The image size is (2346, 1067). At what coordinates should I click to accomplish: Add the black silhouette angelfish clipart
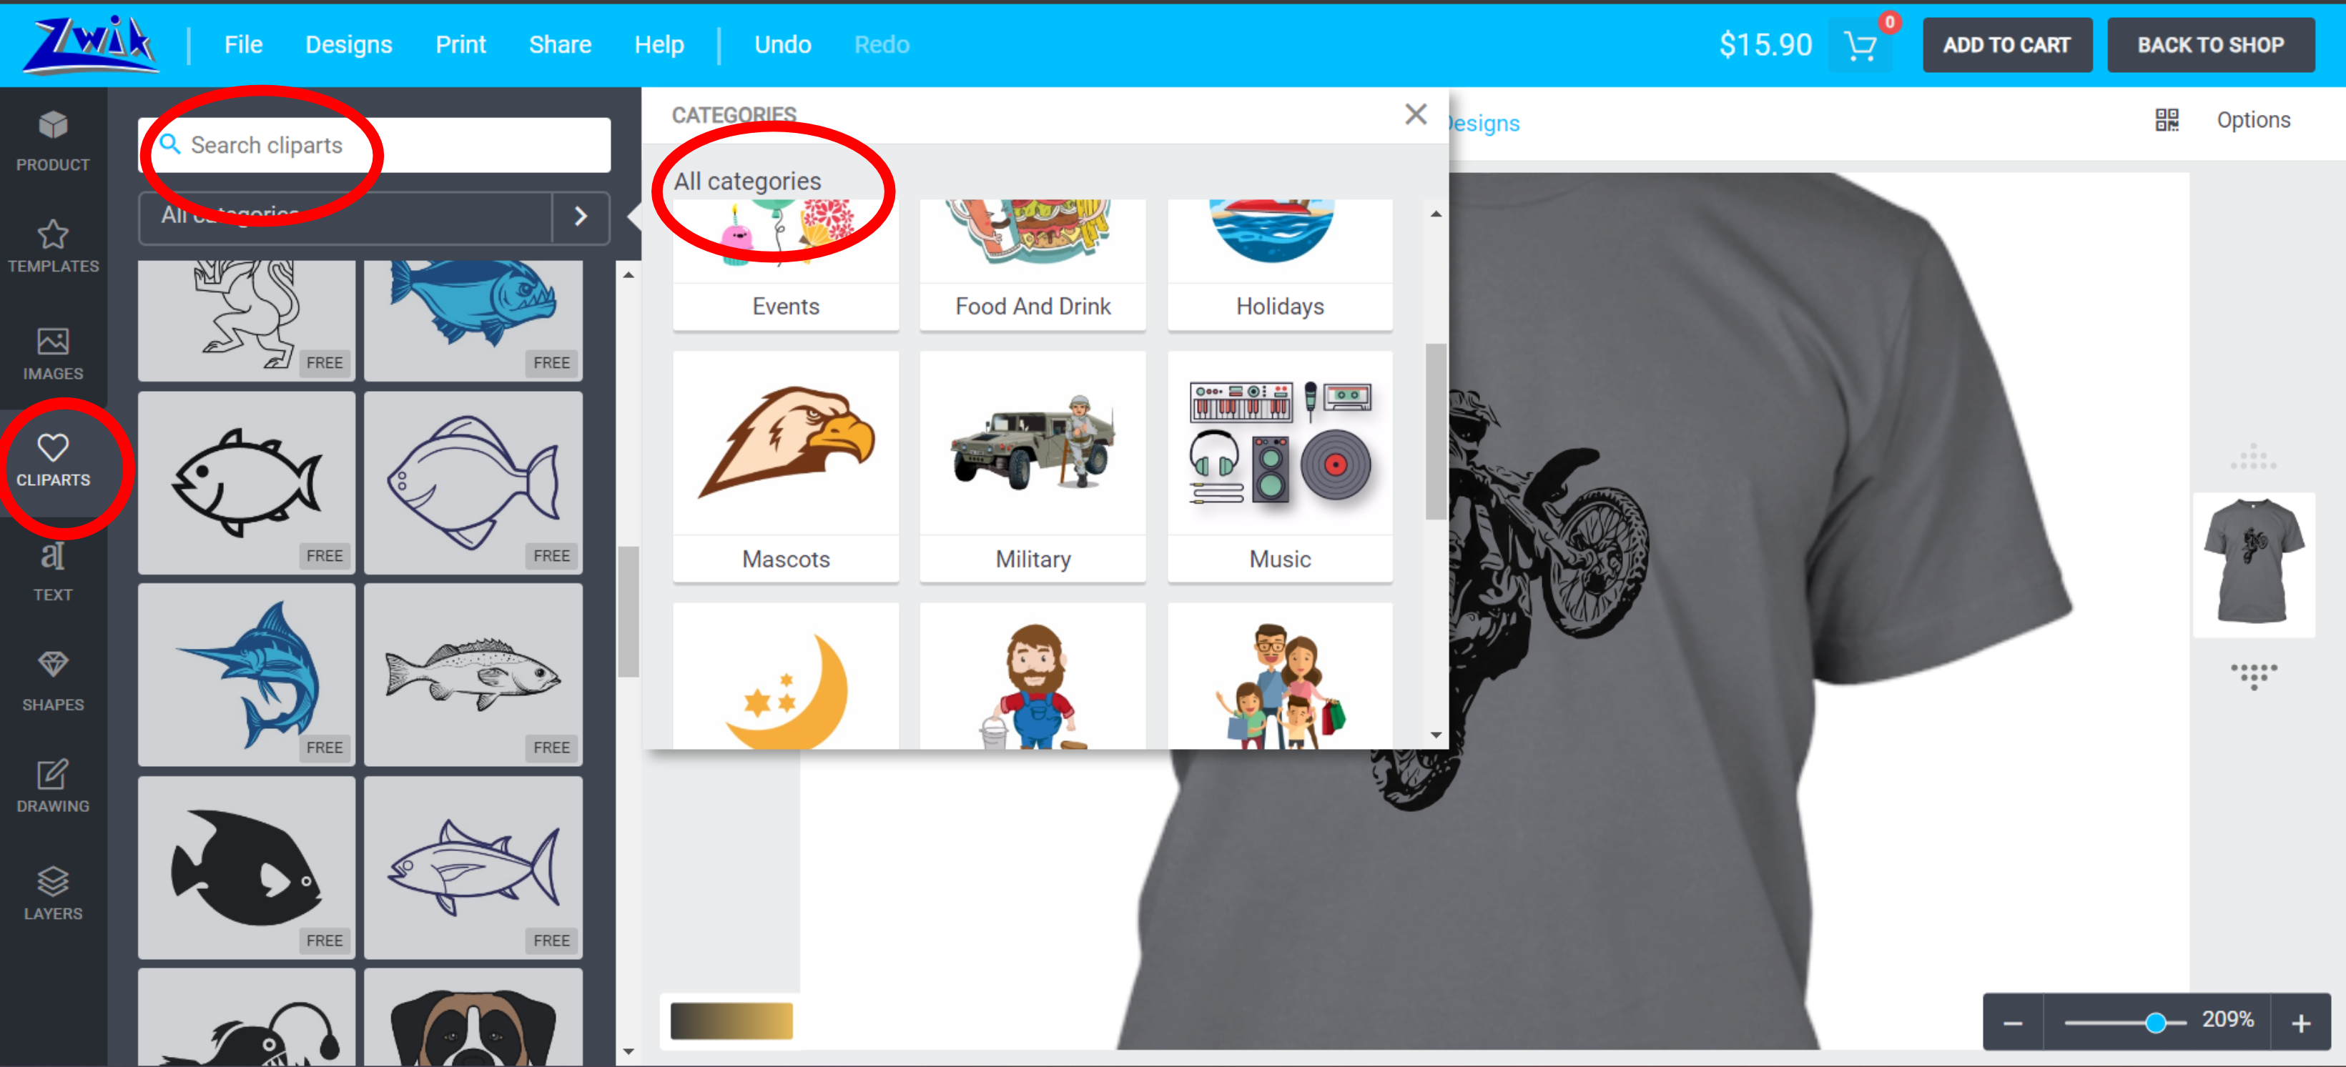coord(246,868)
